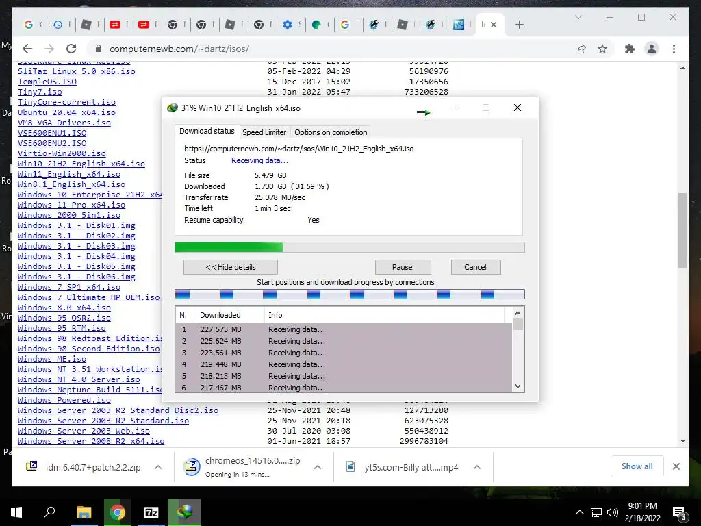Close the active browser tab
This screenshot has height=526, width=701.
click(494, 25)
